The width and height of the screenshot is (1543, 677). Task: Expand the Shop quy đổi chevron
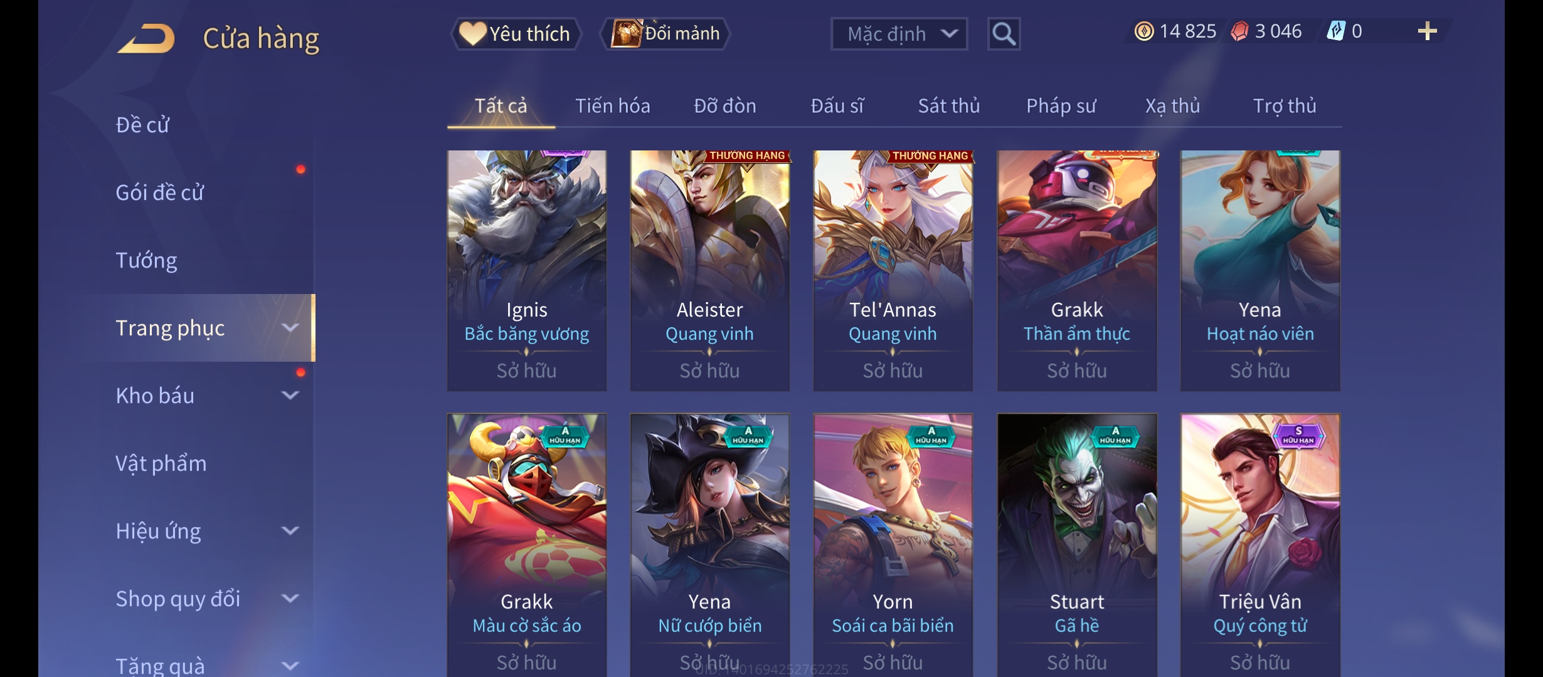pos(290,599)
